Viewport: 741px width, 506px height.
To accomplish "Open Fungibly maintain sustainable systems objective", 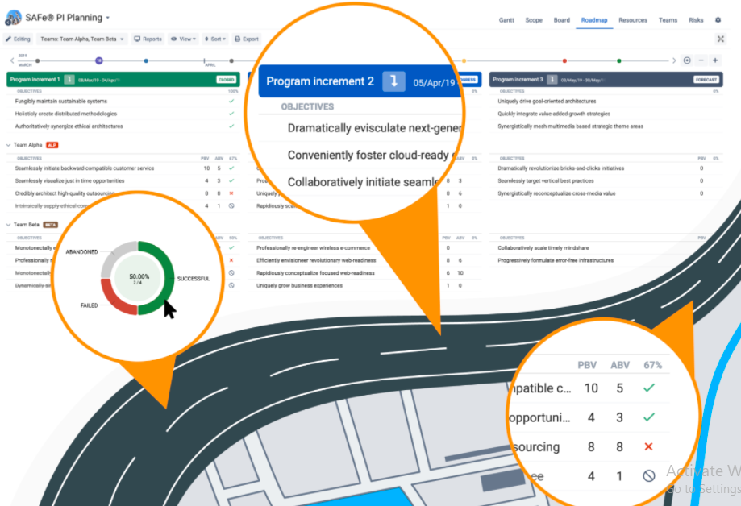I will [x=61, y=101].
